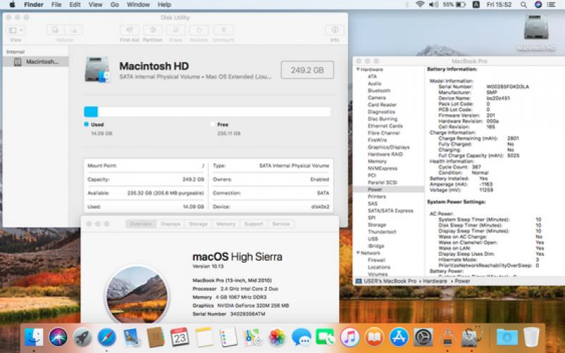Image resolution: width=565 pixels, height=353 pixels.
Task: Click the blue used-space bar segment
Action: pos(91,111)
